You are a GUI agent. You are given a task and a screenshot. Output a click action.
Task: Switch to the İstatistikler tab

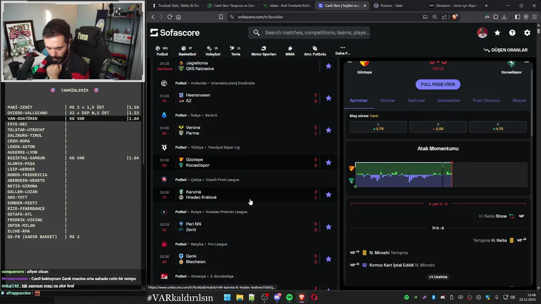[449, 100]
